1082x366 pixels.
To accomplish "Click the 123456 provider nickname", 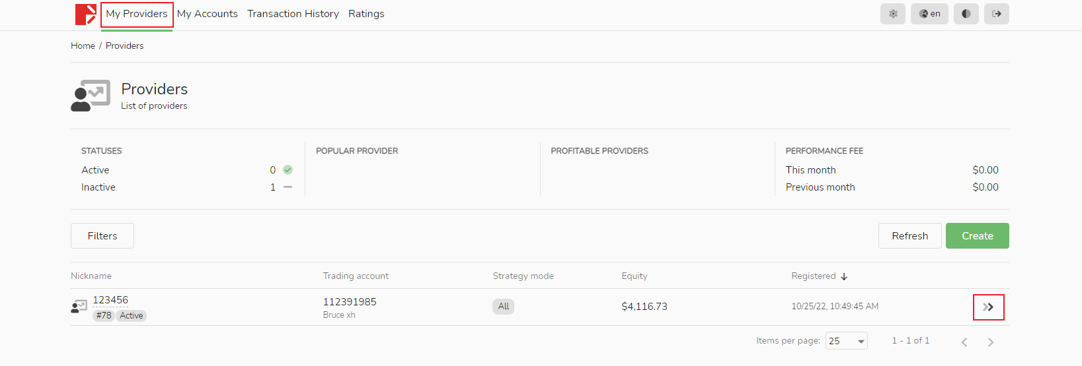I will tap(110, 300).
